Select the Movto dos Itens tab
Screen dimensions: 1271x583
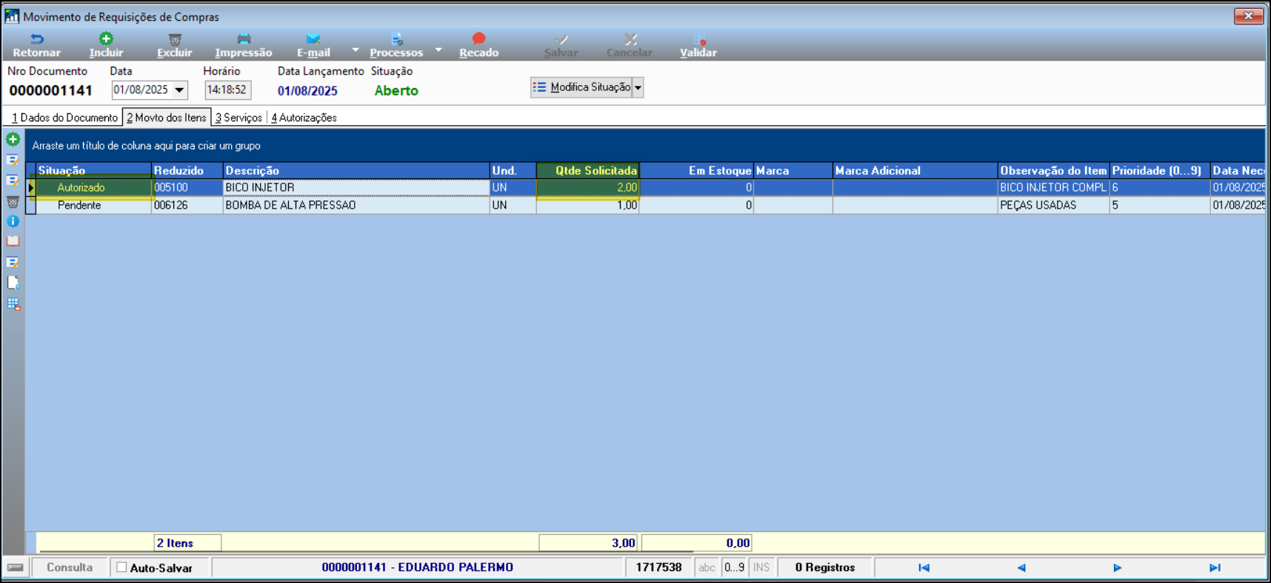(167, 118)
